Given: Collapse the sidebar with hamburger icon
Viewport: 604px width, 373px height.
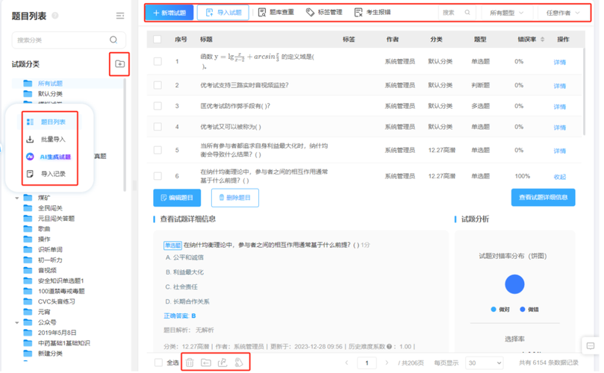Looking at the screenshot, I should click(120, 16).
